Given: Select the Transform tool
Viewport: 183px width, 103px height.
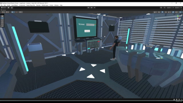Looking at the screenshot, I should (2, 26).
